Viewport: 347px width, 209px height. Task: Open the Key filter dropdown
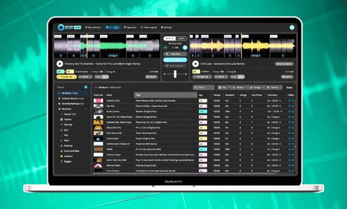(x=224, y=87)
